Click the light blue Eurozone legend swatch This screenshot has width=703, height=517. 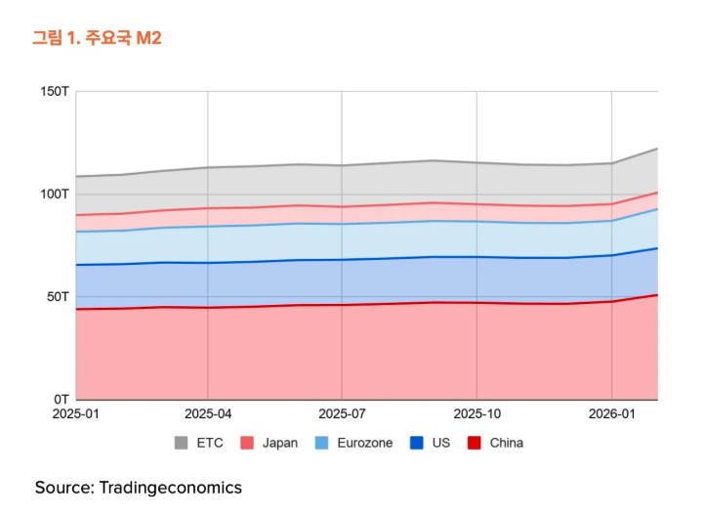coord(322,443)
